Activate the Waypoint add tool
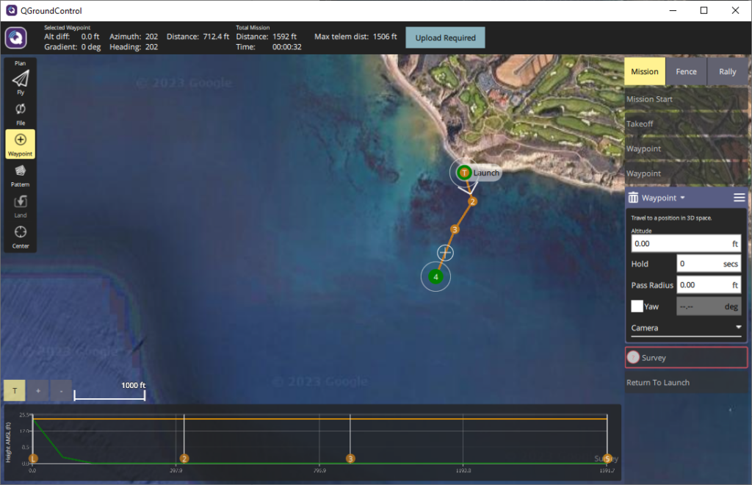Viewport: 752px width, 485px height. point(21,140)
